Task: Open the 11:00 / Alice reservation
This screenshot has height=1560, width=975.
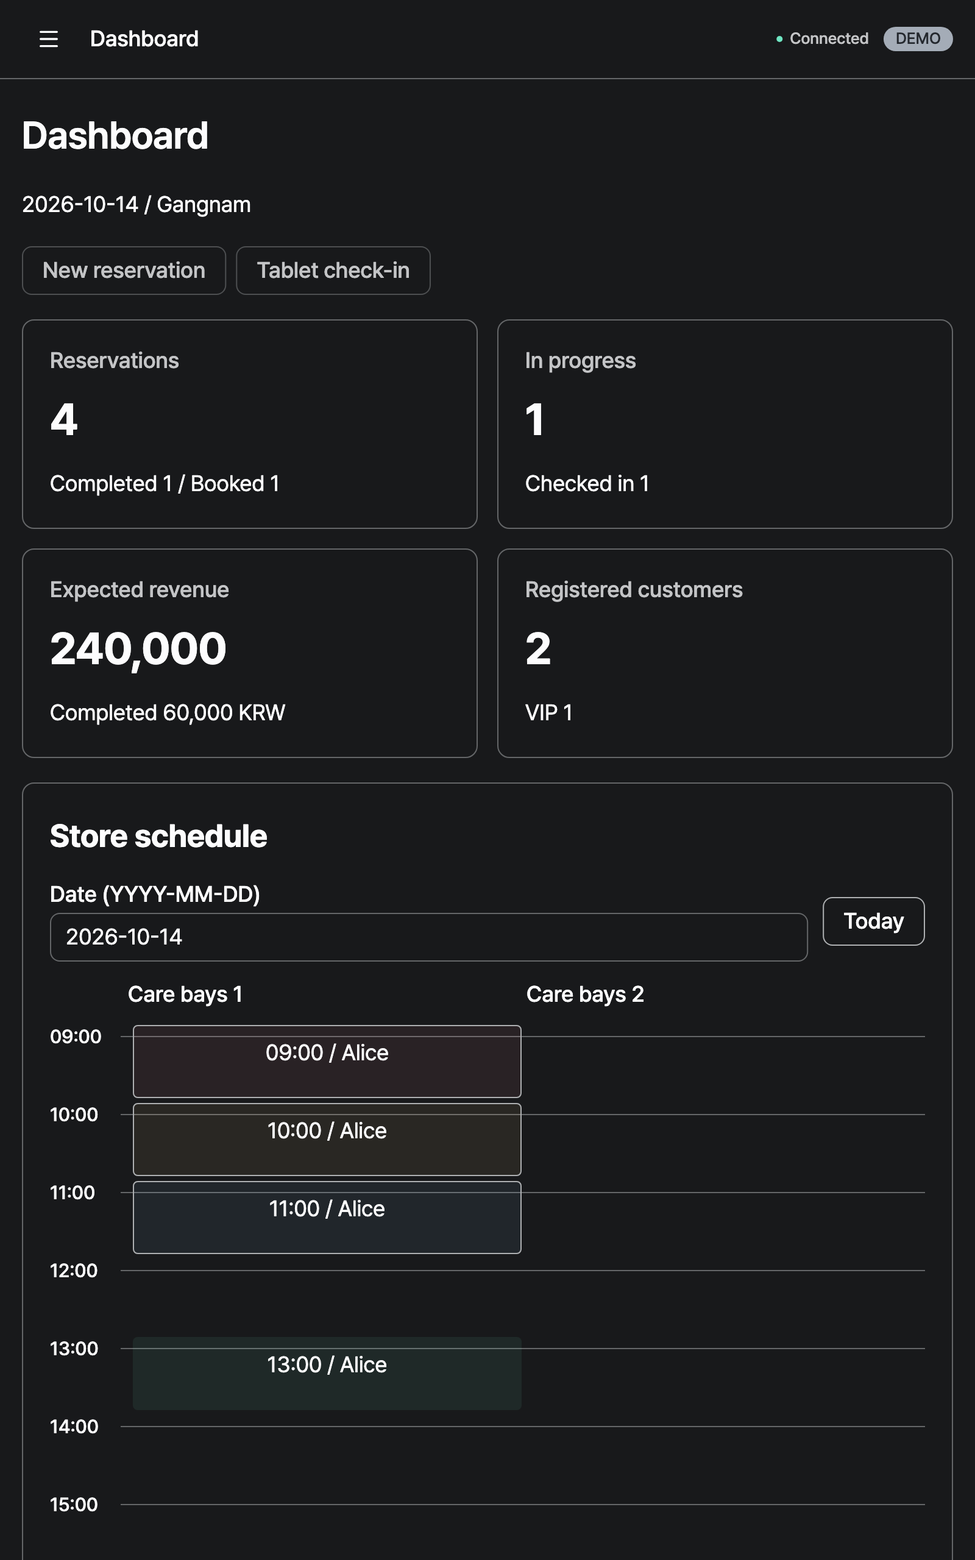Action: 327,1217
